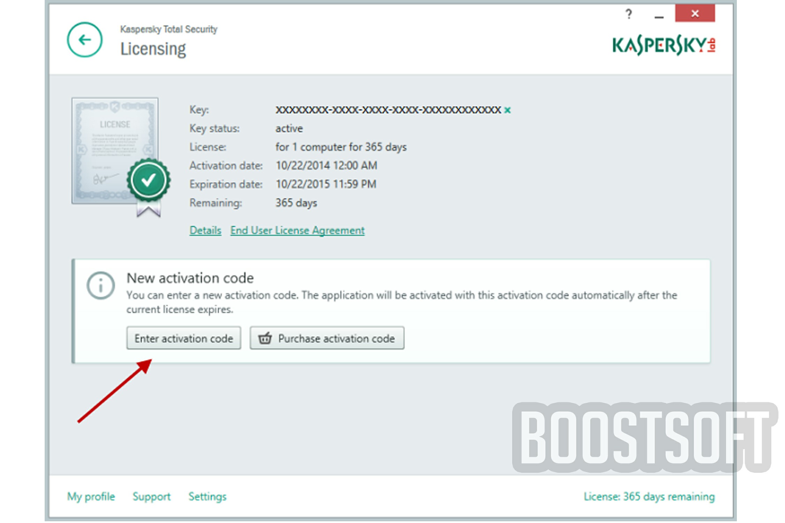Open the Settings menu
The height and width of the screenshot is (523, 785).
tap(207, 497)
